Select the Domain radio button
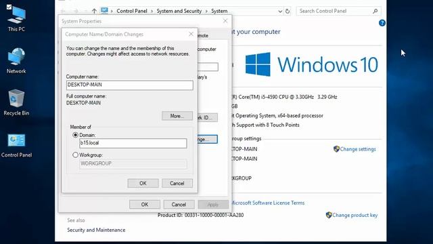This screenshot has height=244, width=433. point(75,135)
